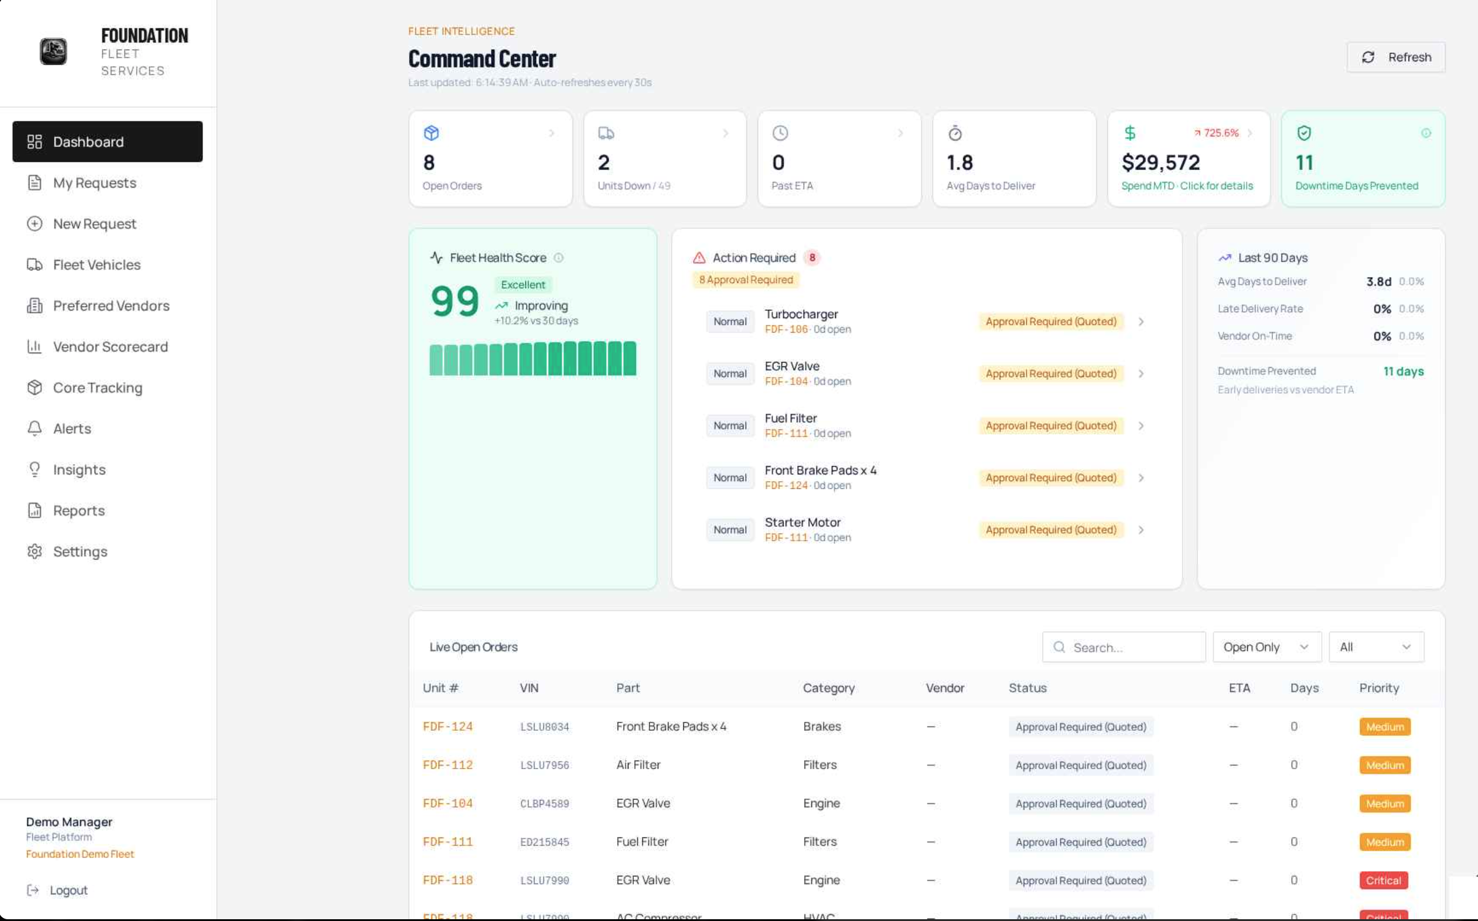1478x921 pixels.
Task: Open the FDF-124 unit link in table
Action: click(447, 726)
